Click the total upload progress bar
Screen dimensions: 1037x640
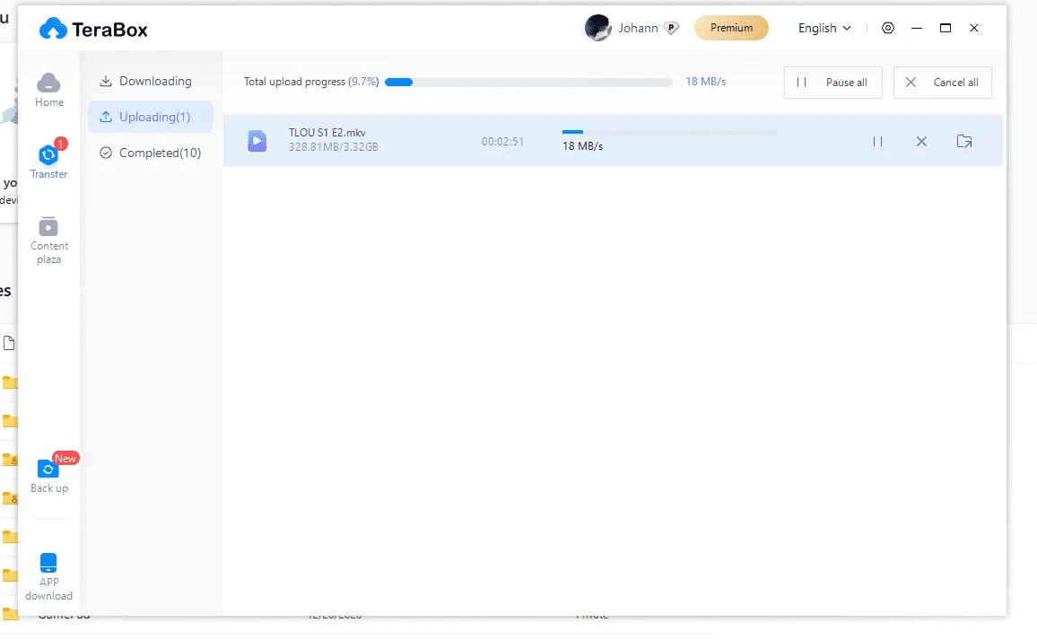pos(528,82)
